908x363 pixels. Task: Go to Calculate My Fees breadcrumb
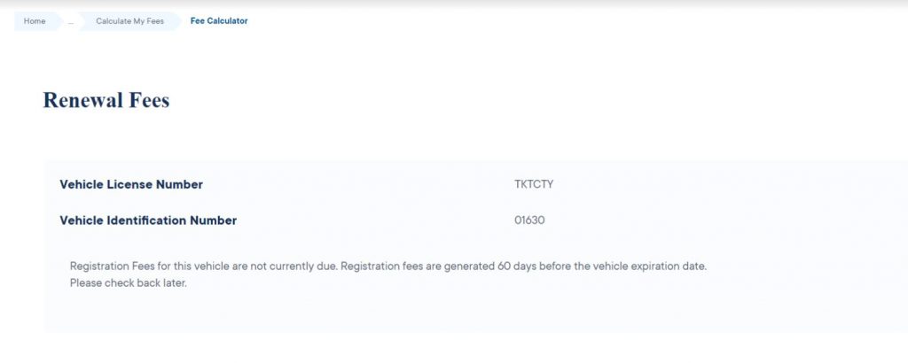(129, 21)
